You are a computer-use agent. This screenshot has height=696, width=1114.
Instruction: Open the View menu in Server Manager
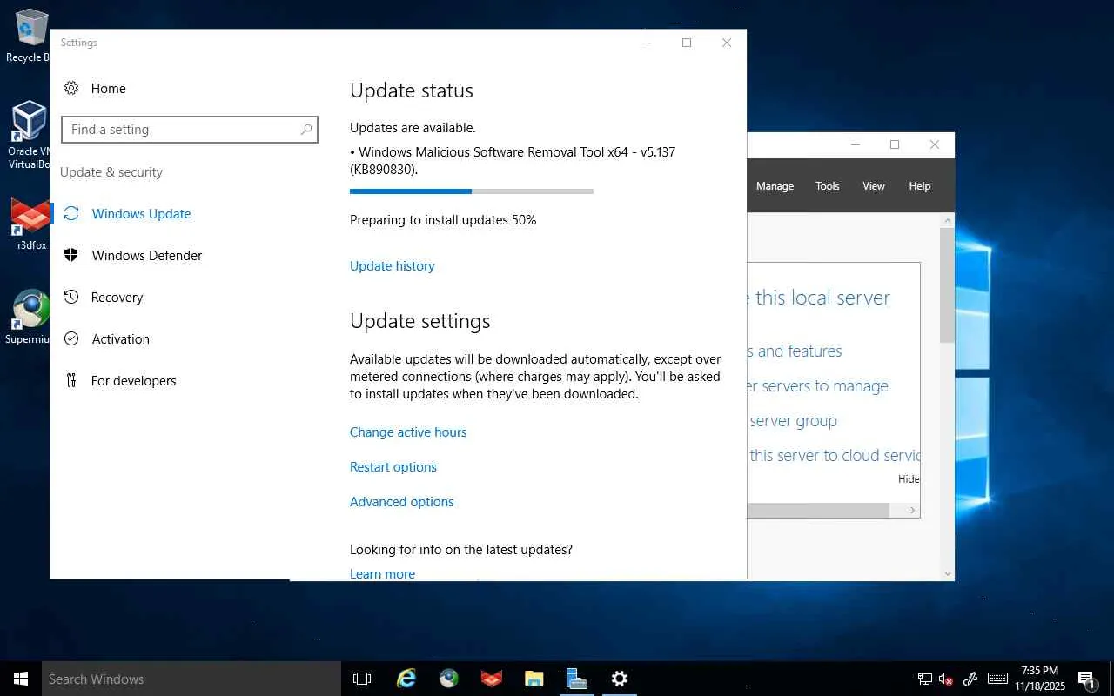pos(874,186)
